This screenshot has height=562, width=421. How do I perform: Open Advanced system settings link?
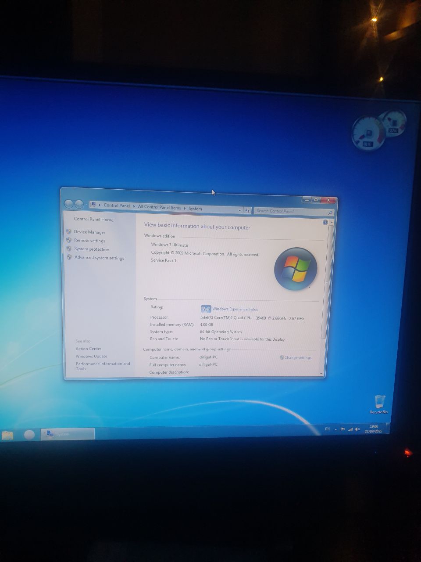(x=99, y=258)
